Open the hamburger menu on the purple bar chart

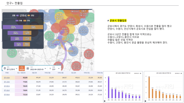[x=141, y=73]
